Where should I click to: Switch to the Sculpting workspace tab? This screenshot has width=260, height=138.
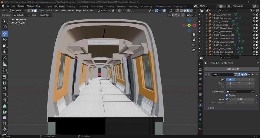(x=71, y=6)
